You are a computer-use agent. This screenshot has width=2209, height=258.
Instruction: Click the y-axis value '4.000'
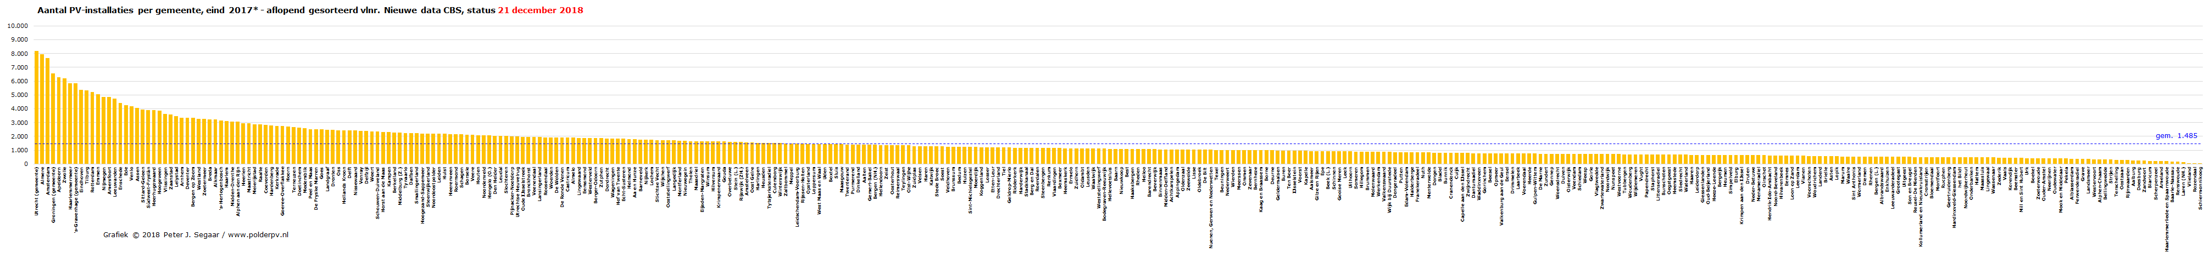(x=20, y=108)
